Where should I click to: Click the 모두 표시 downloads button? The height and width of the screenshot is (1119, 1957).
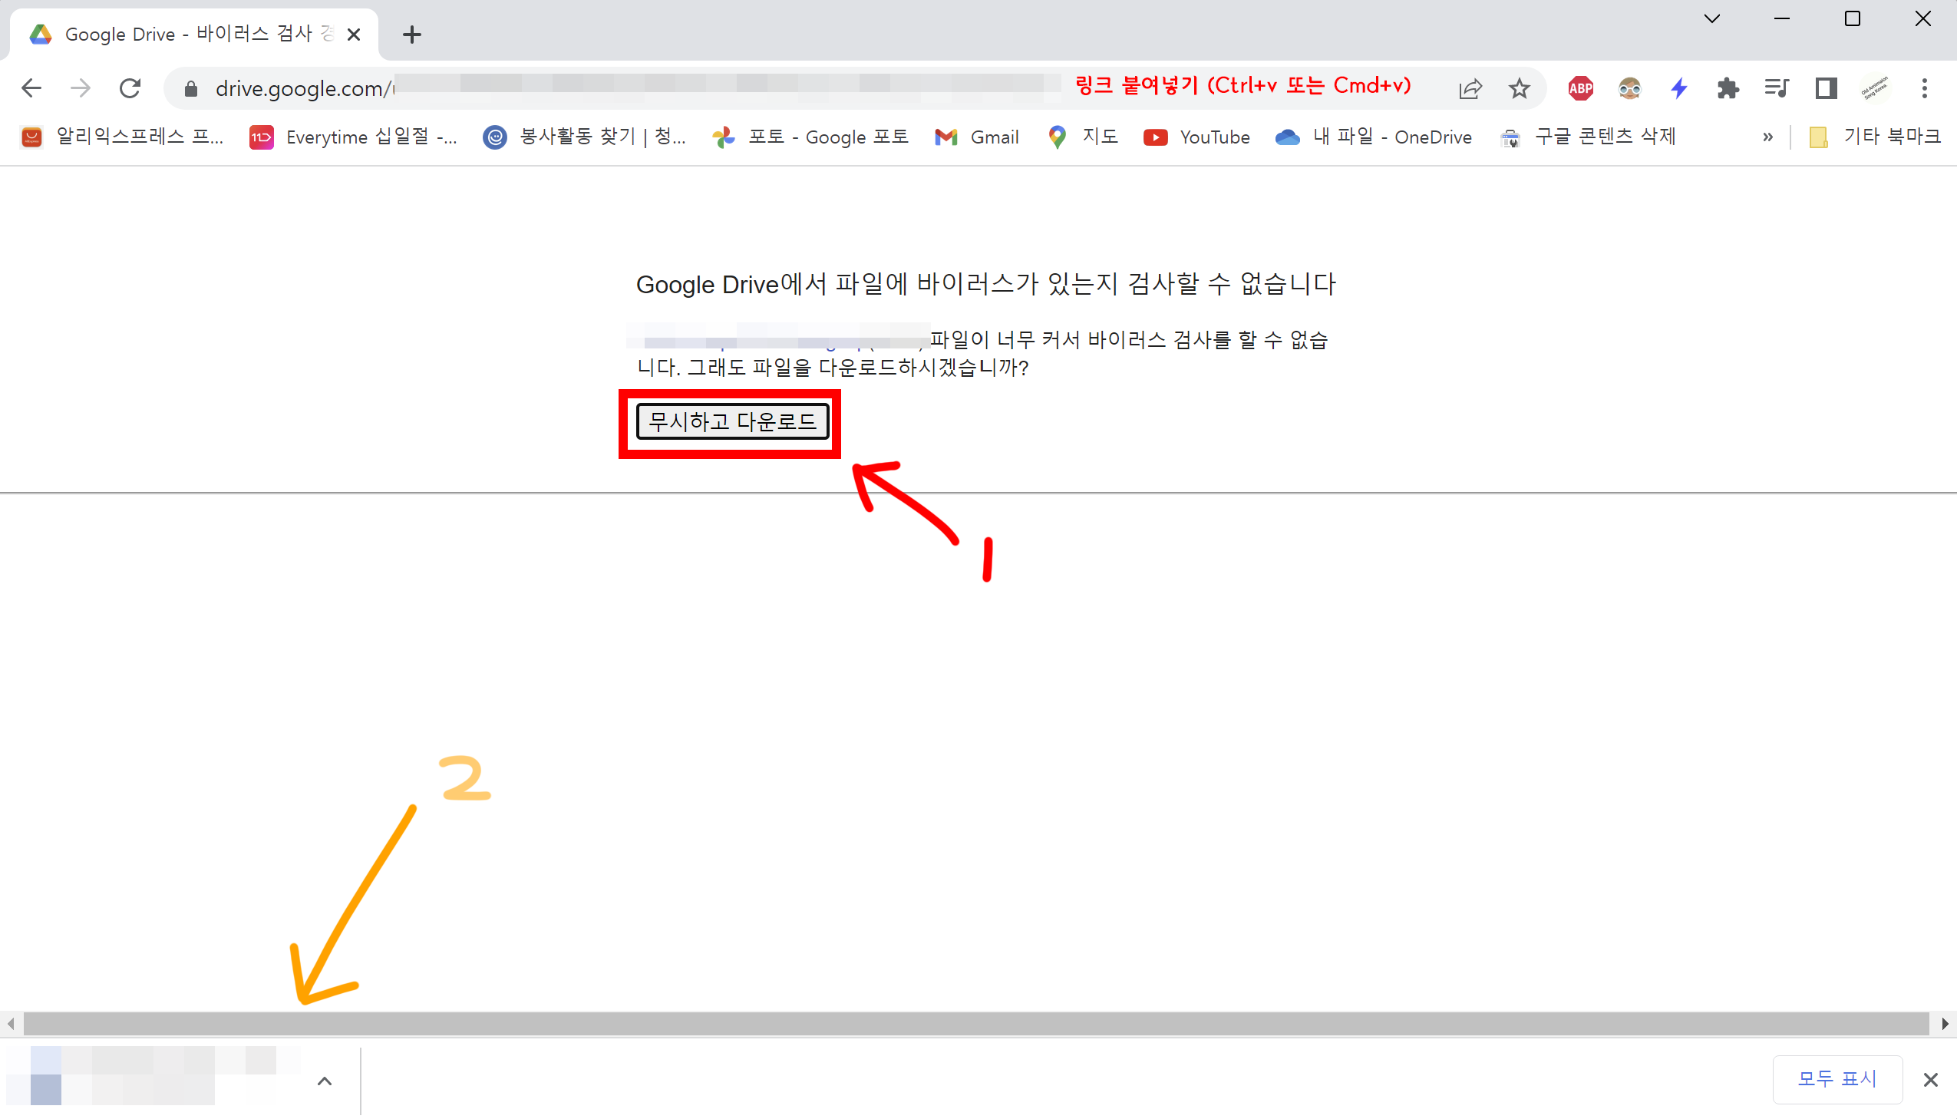(1837, 1079)
